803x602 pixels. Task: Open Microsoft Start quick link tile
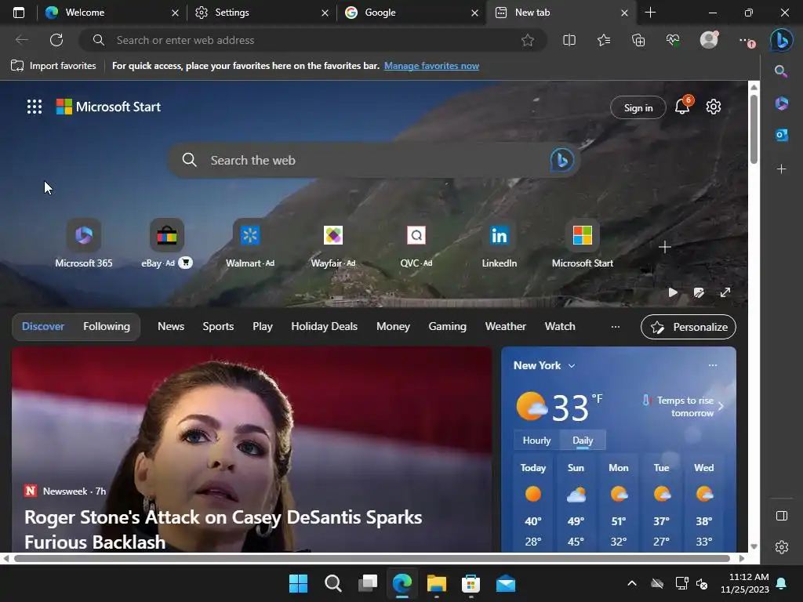point(583,244)
